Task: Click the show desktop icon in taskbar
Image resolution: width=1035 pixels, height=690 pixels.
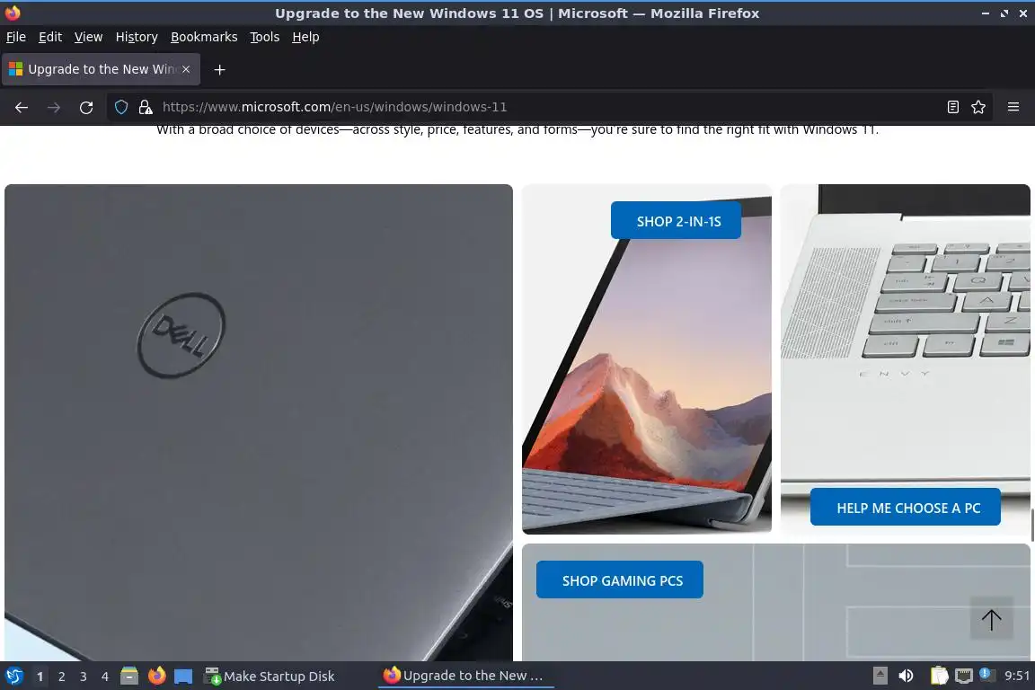Action: tap(183, 677)
